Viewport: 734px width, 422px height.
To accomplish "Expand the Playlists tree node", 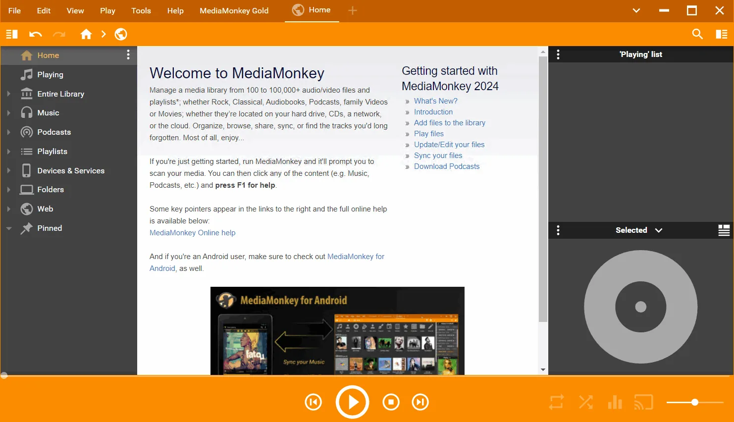I will coord(8,152).
